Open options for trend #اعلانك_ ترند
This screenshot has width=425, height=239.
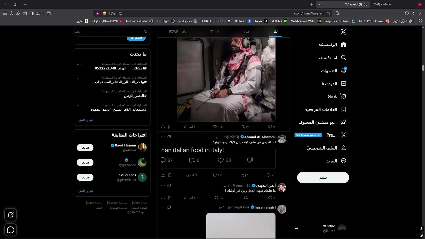[x=79, y=64]
